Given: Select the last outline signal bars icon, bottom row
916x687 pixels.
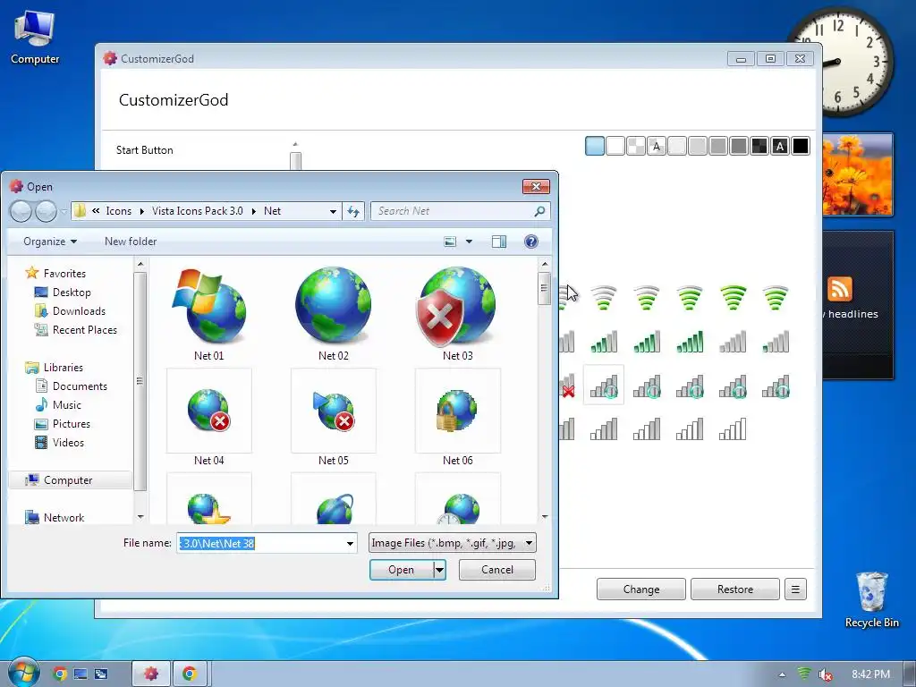Looking at the screenshot, I should 733,428.
